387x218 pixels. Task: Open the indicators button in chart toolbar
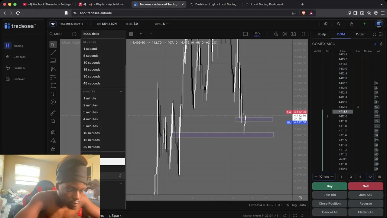(x=276, y=34)
